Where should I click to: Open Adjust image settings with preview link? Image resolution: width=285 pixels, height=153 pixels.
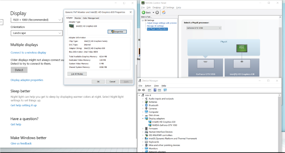tap(162, 23)
